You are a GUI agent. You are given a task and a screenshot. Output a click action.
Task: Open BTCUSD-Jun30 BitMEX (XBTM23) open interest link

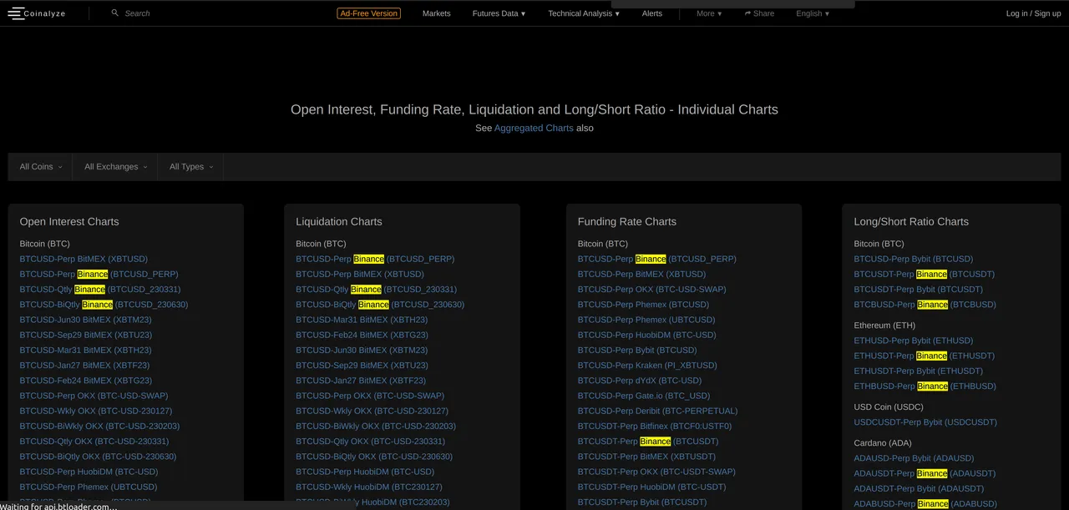[x=86, y=320]
